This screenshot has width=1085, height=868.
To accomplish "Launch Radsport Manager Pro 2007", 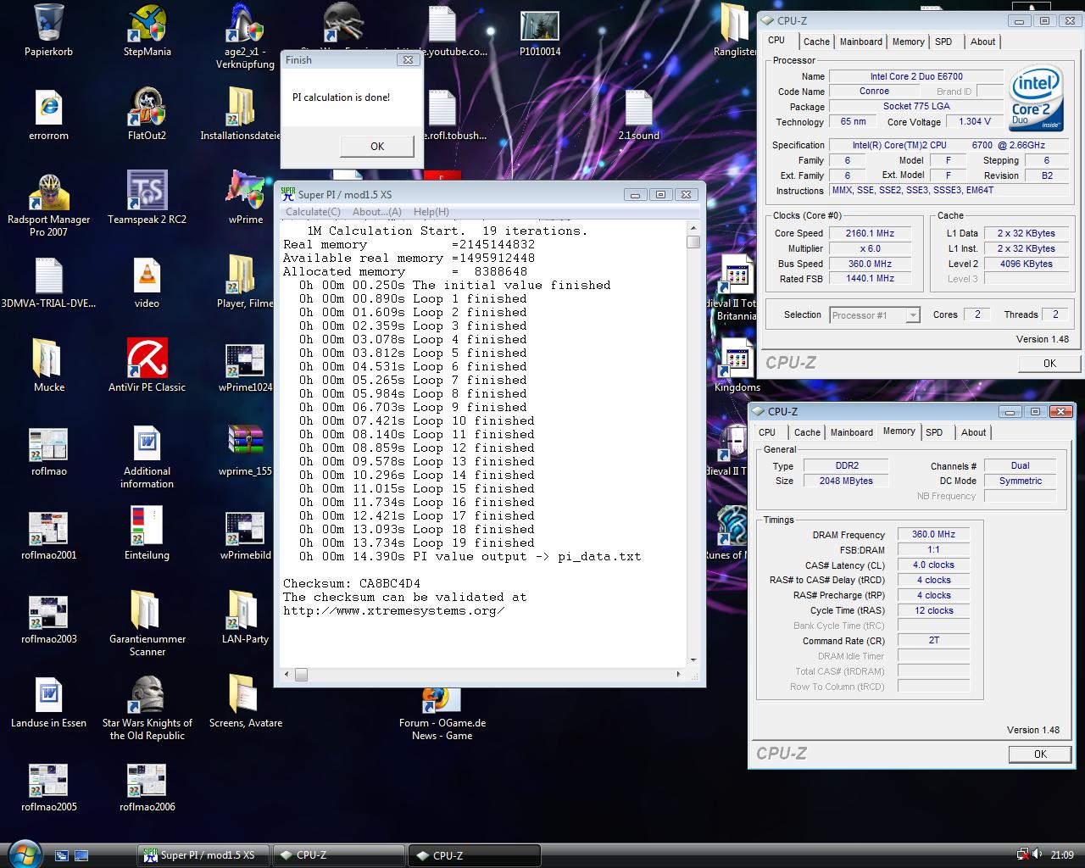I will (x=48, y=191).
